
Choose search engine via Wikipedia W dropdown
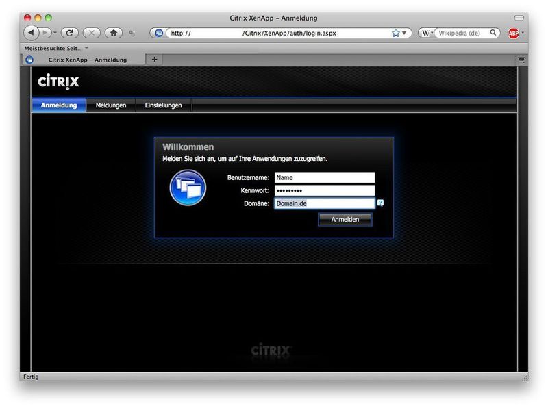point(427,33)
